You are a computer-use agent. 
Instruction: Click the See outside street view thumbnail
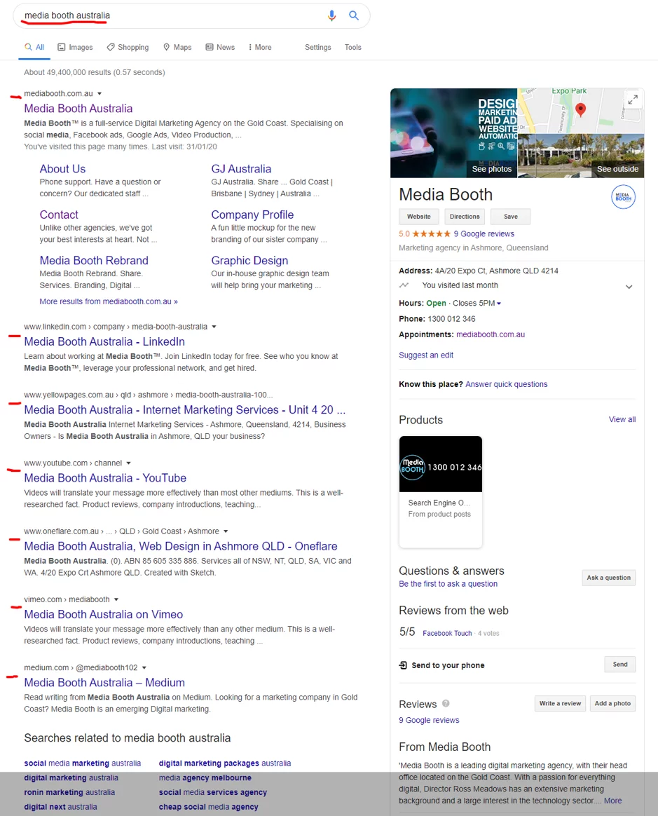(x=581, y=156)
